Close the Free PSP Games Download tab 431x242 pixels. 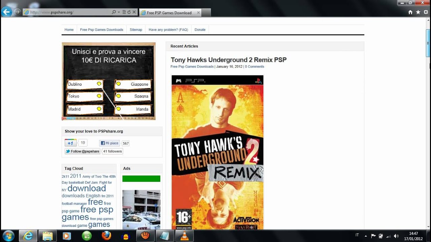[x=198, y=13]
